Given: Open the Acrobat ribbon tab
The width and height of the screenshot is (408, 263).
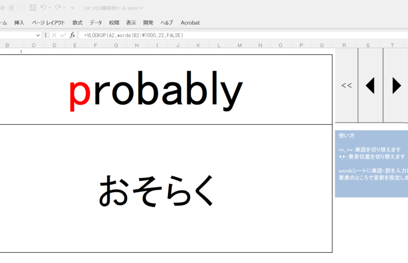Looking at the screenshot, I should tap(190, 23).
